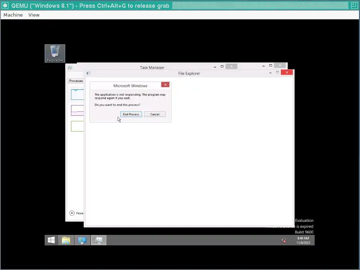
Task: Close the Microsoft Windows dialog with X
Action: [x=165, y=85]
